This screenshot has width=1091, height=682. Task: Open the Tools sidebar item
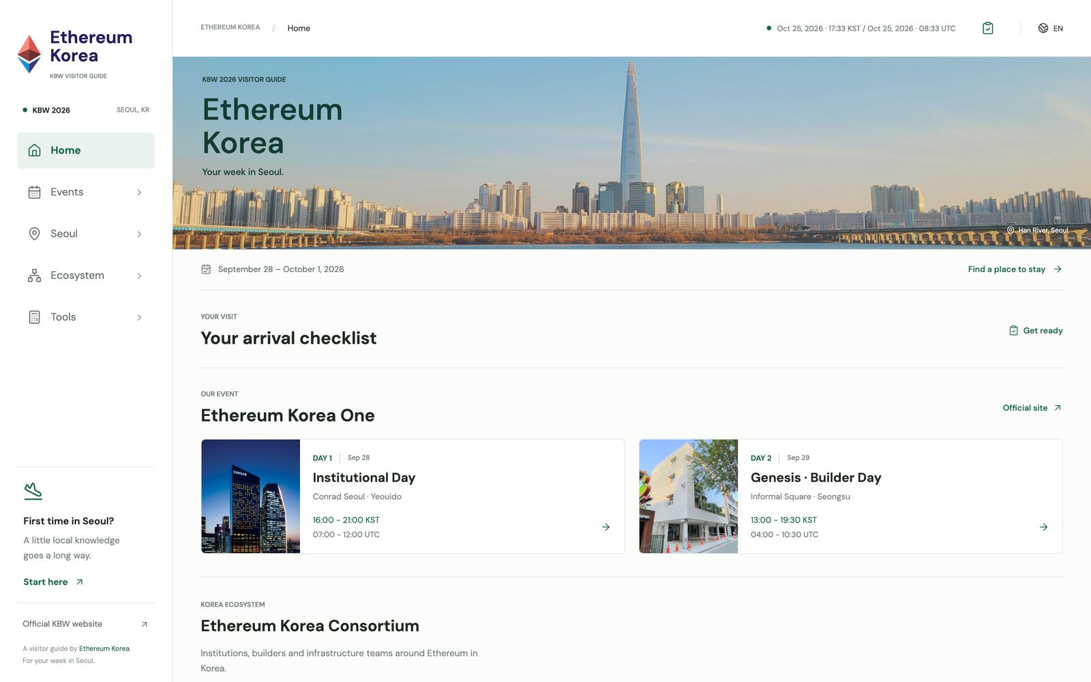tap(86, 317)
